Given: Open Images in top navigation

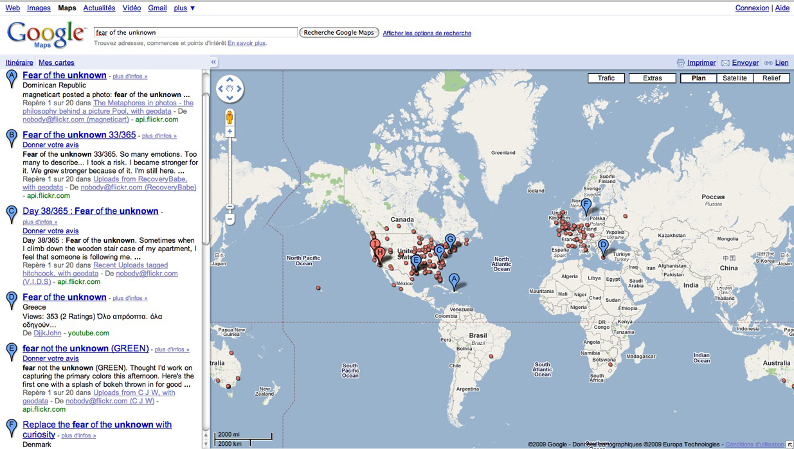Looking at the screenshot, I should click(39, 8).
